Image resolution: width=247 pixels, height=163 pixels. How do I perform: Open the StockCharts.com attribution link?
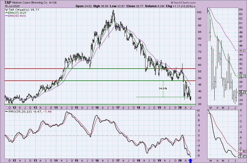tap(183, 2)
